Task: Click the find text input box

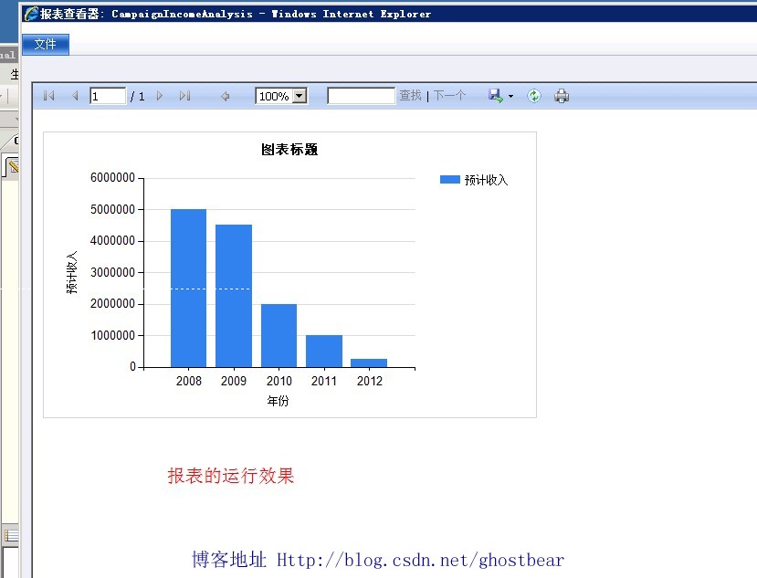Action: tap(361, 96)
